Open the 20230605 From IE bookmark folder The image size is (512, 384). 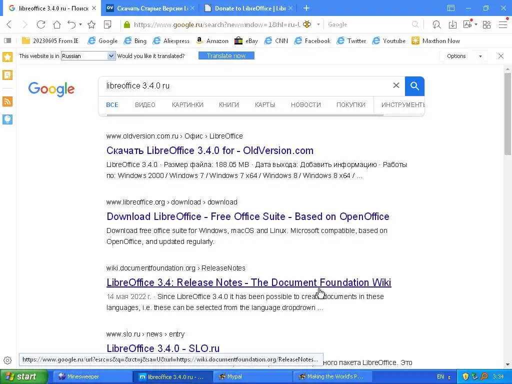pos(50,41)
